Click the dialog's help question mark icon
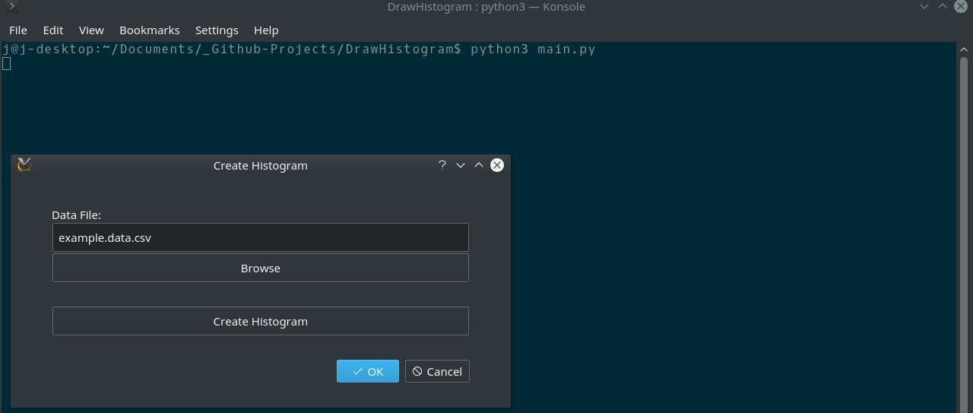The width and height of the screenshot is (973, 413). point(442,165)
